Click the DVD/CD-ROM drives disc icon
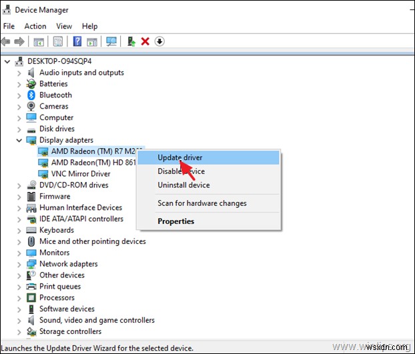The height and width of the screenshot is (354, 415). (31, 185)
